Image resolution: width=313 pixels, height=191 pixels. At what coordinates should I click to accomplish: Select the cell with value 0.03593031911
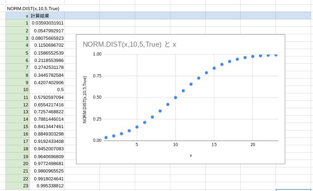click(x=47, y=23)
